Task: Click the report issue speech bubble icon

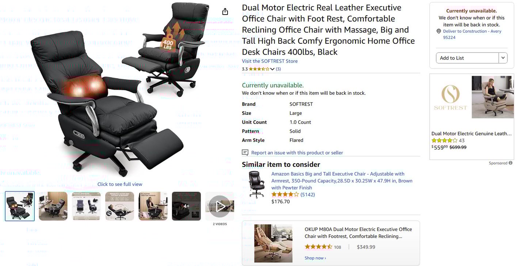Action: coord(245,152)
